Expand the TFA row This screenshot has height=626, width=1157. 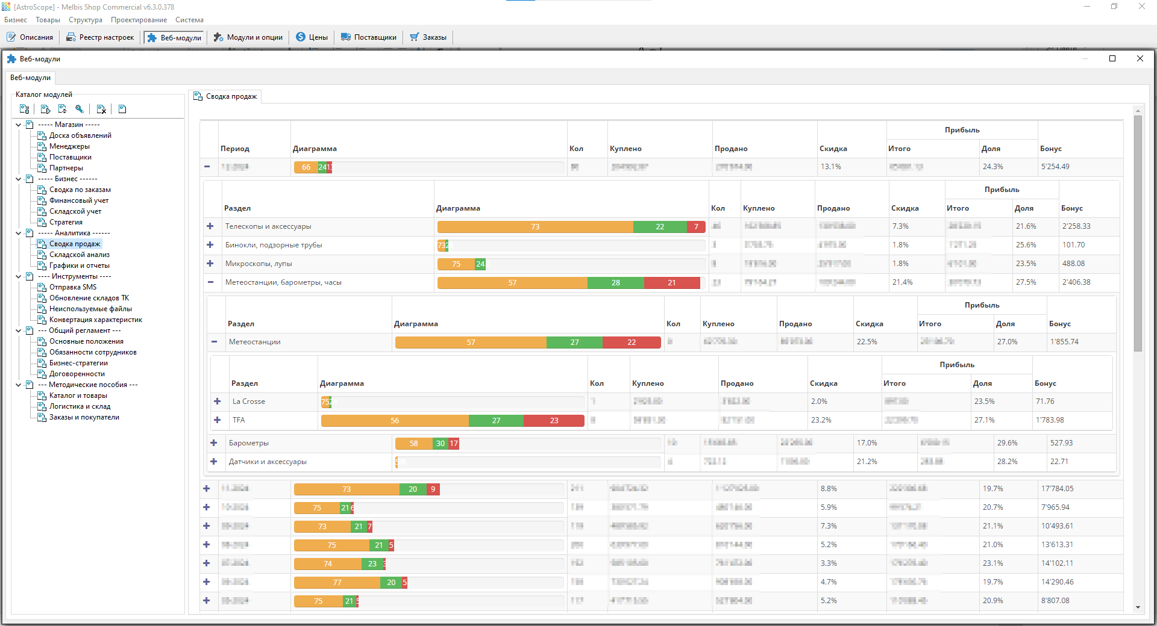218,420
